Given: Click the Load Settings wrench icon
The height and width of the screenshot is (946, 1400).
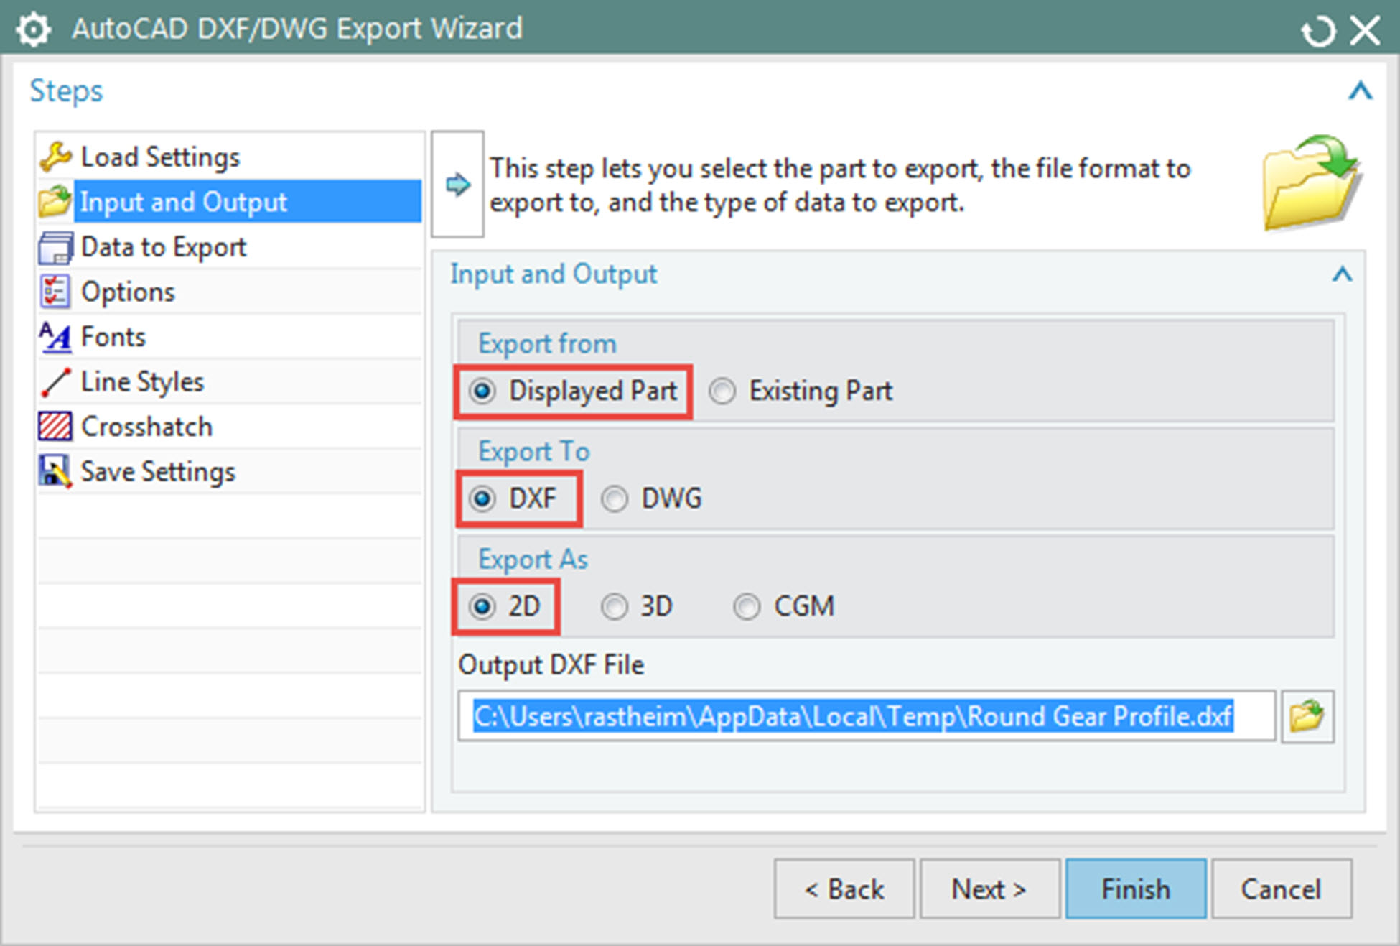Looking at the screenshot, I should (55, 157).
